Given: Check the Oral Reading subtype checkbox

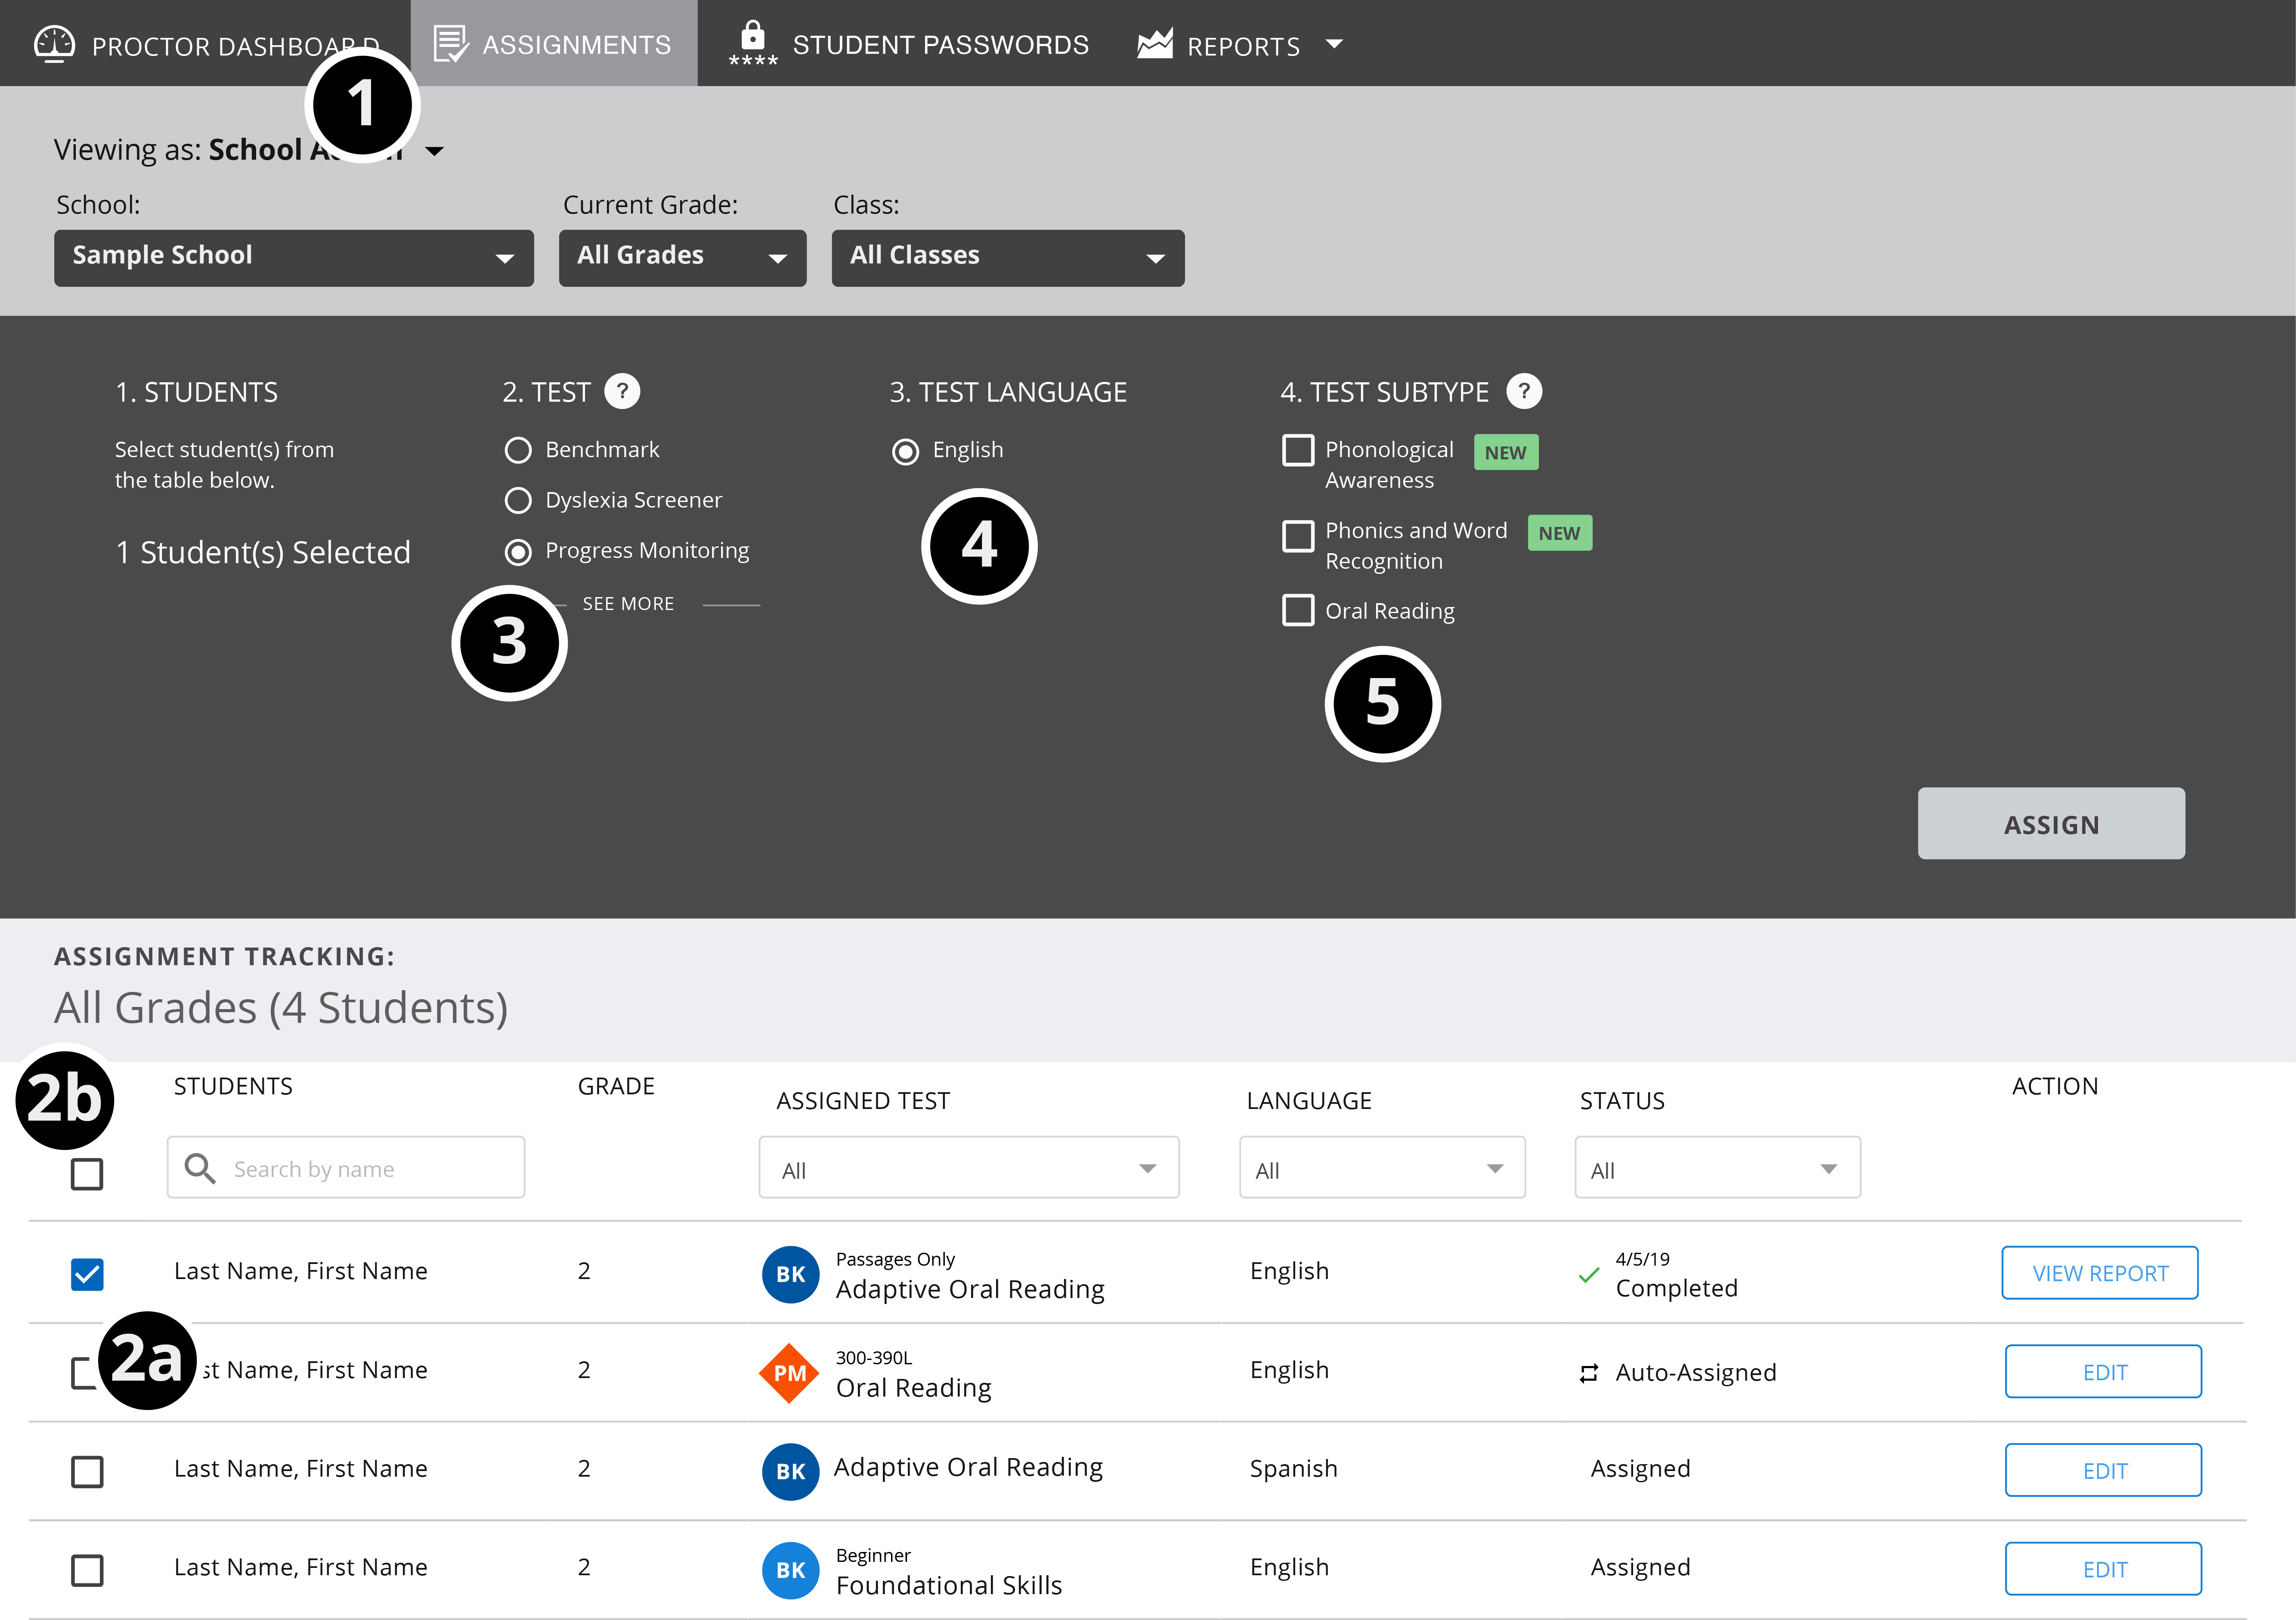Looking at the screenshot, I should [x=1298, y=610].
